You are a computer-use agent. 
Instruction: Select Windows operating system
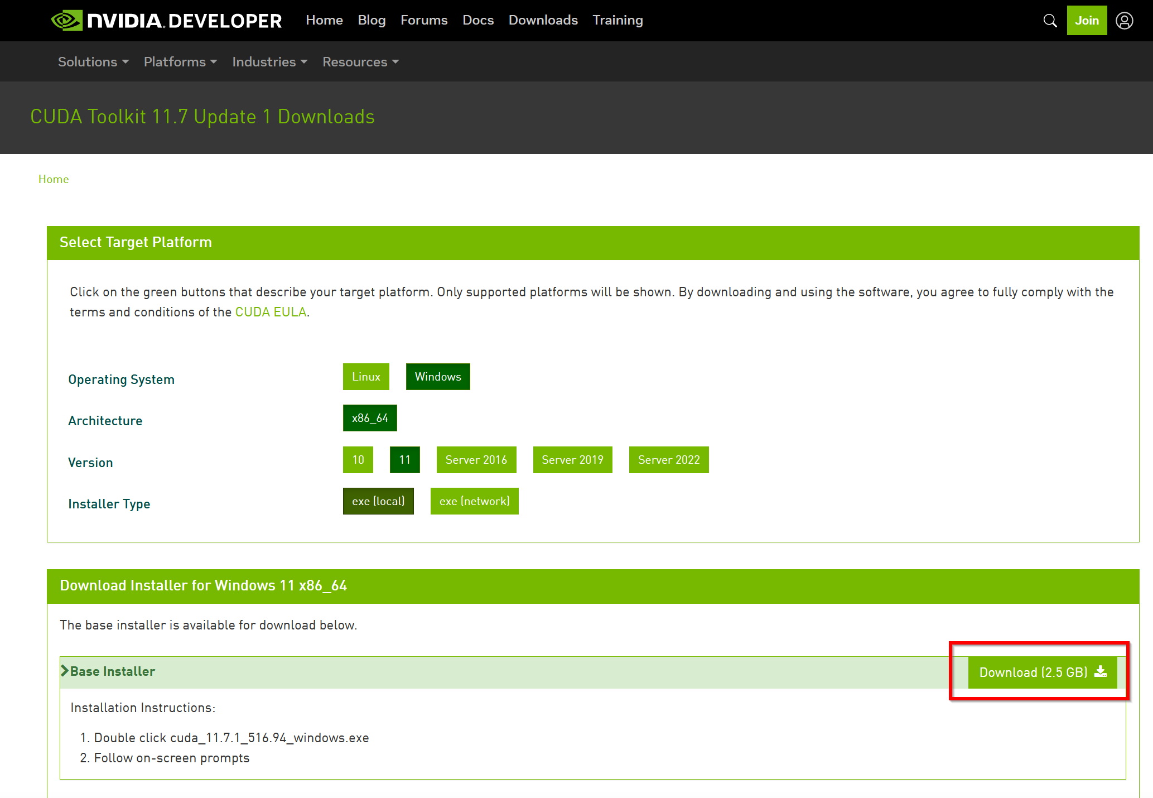[x=438, y=377]
